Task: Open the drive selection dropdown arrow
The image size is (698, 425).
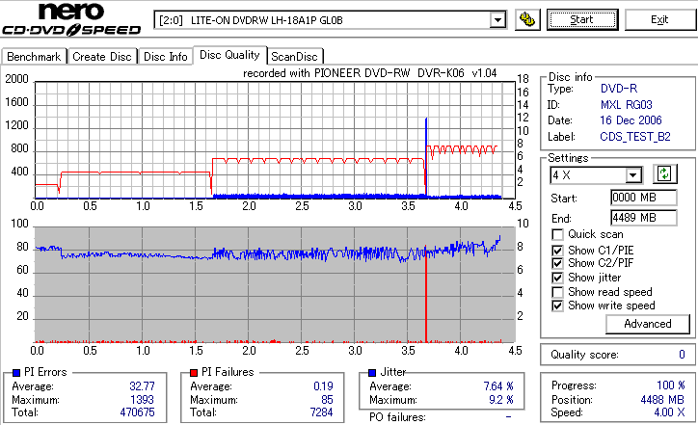Action: tap(497, 20)
